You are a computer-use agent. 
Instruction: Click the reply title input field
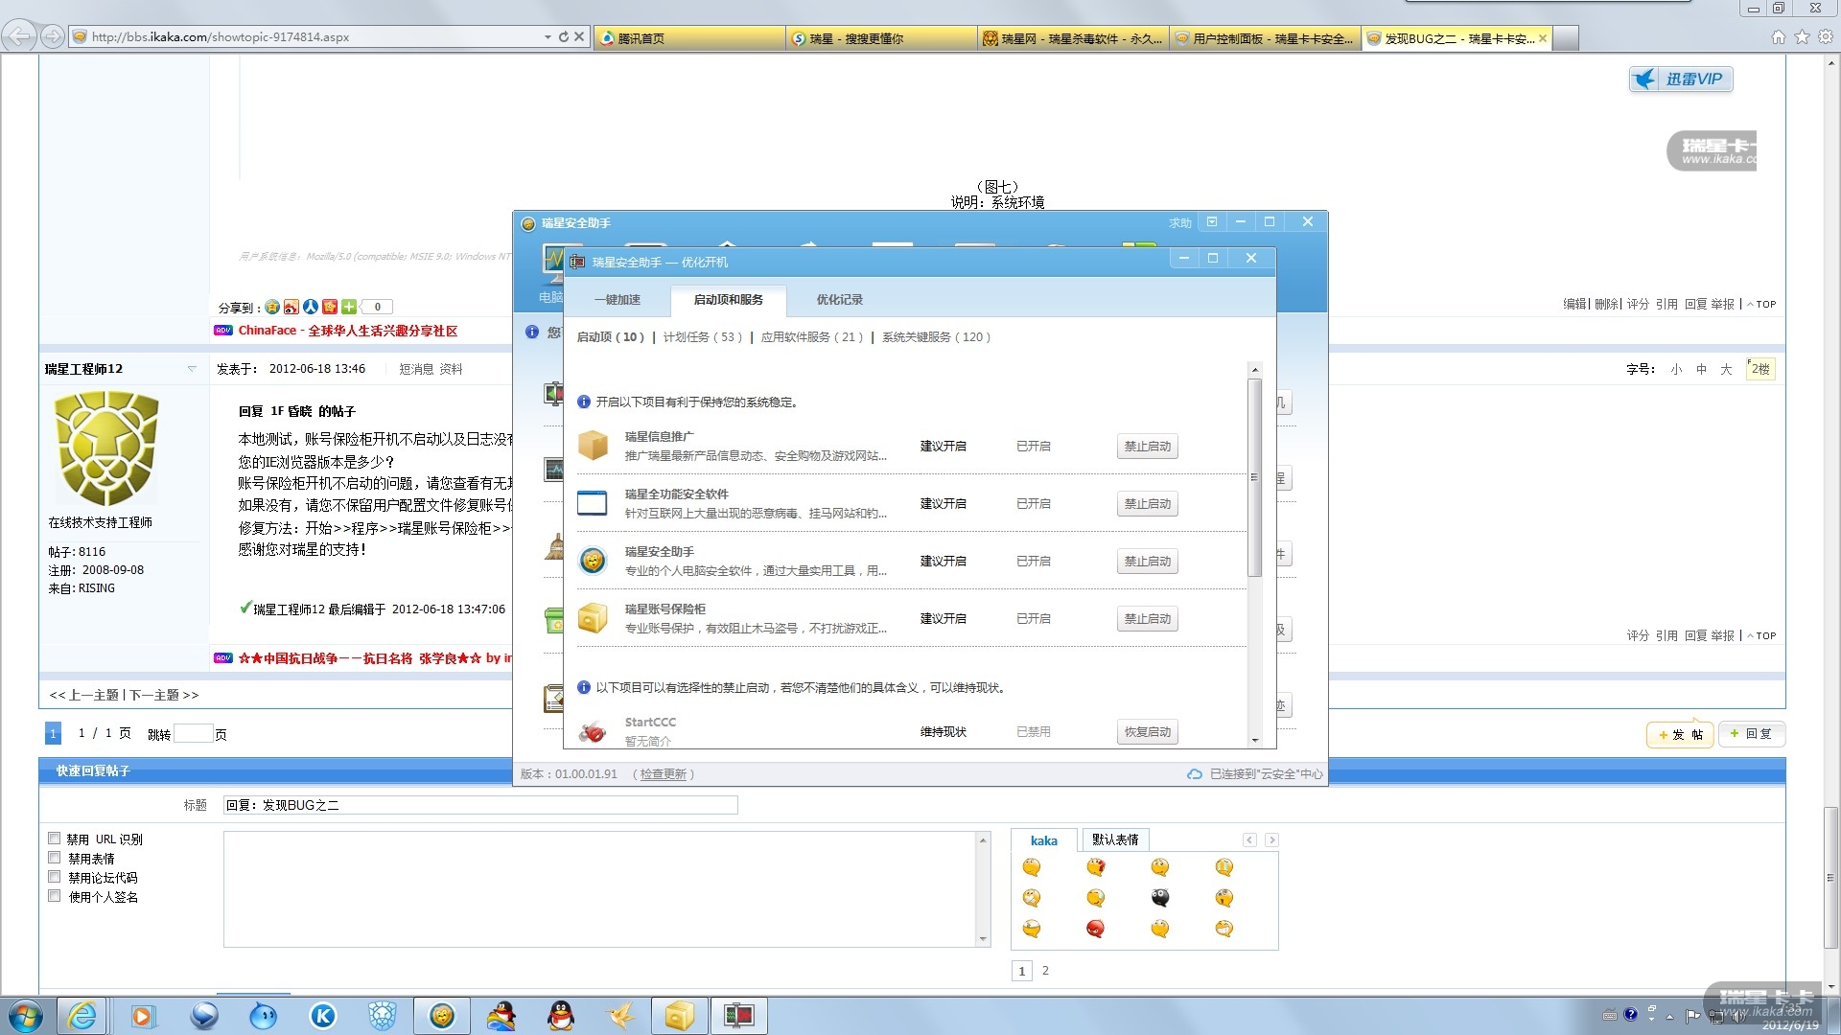[479, 805]
